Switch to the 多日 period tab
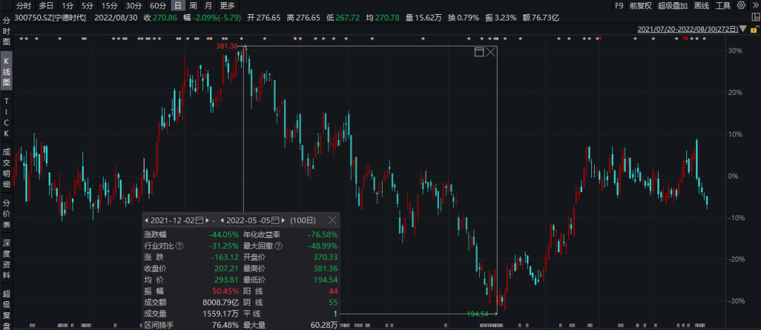 46,6
